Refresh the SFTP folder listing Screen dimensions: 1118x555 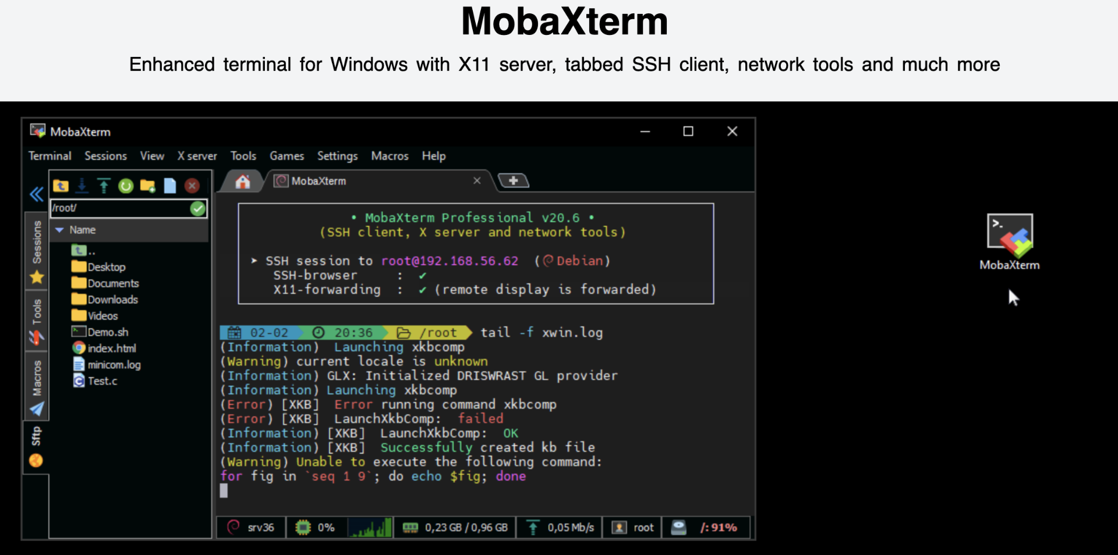coord(126,186)
